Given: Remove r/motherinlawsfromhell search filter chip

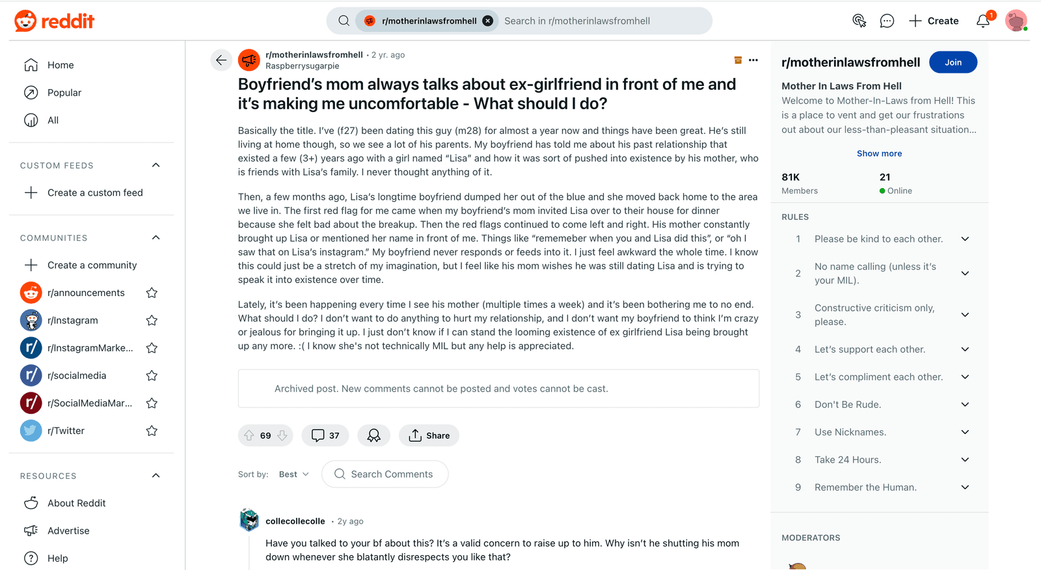Looking at the screenshot, I should [x=488, y=21].
